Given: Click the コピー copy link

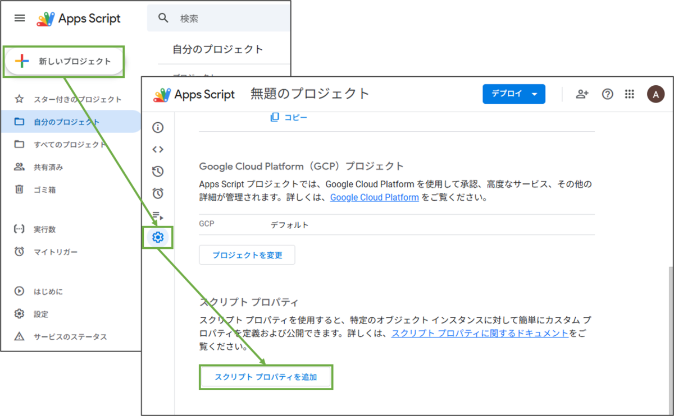Looking at the screenshot, I should tap(289, 117).
